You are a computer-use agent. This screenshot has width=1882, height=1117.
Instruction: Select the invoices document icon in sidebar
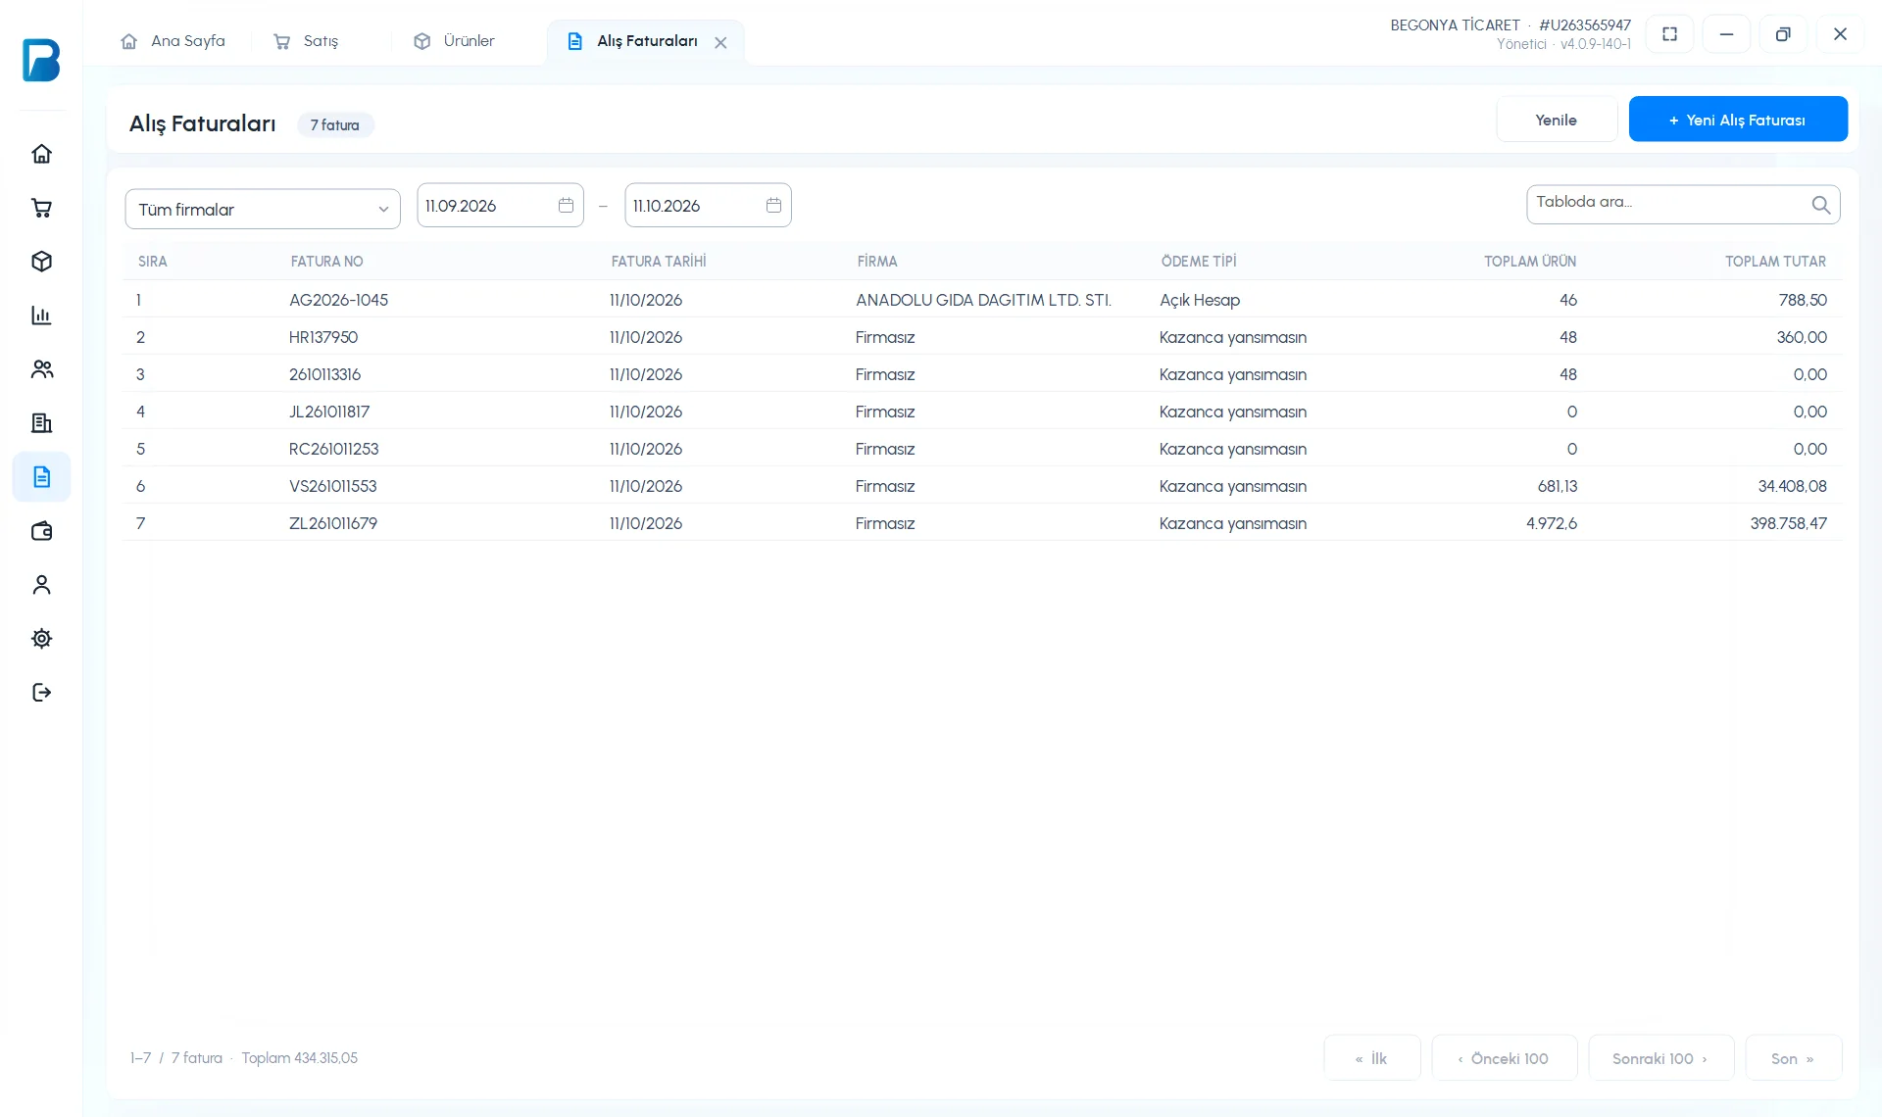[x=41, y=477]
